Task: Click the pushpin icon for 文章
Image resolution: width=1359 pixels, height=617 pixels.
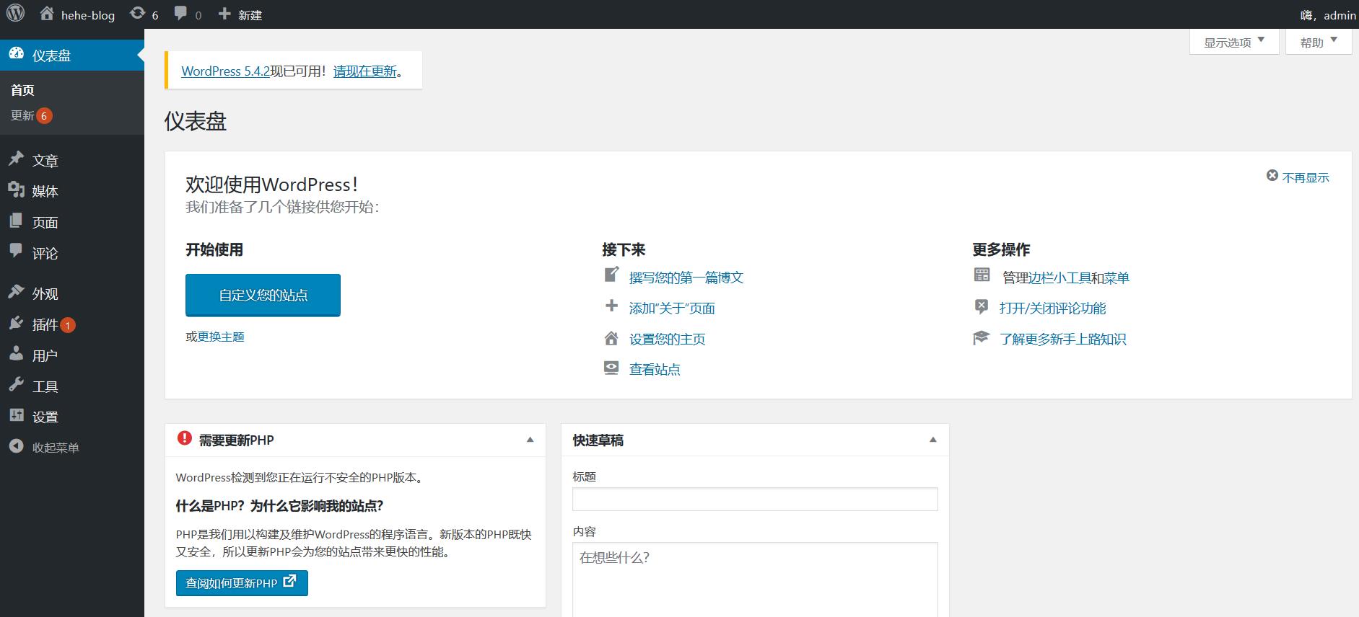Action: click(x=16, y=159)
